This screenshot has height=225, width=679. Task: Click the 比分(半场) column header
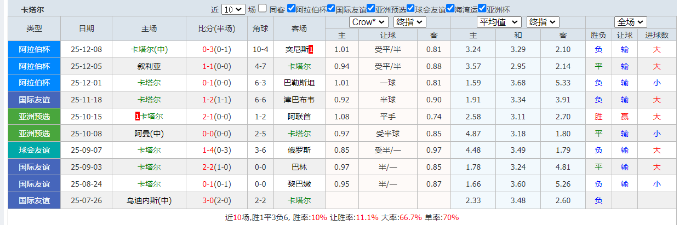click(x=216, y=28)
